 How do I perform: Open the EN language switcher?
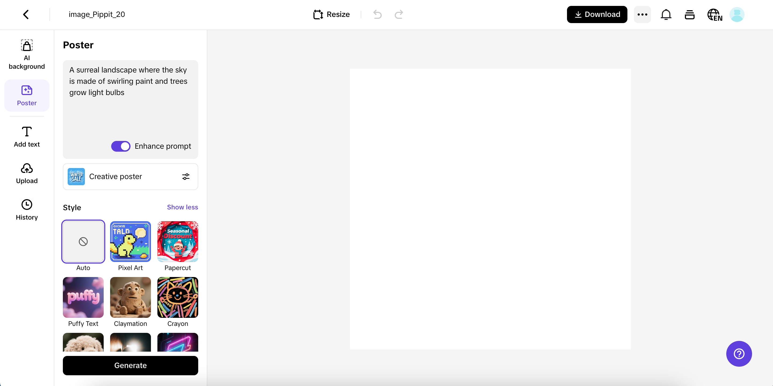click(715, 14)
